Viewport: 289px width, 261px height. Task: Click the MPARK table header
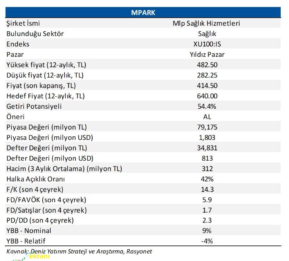point(143,12)
